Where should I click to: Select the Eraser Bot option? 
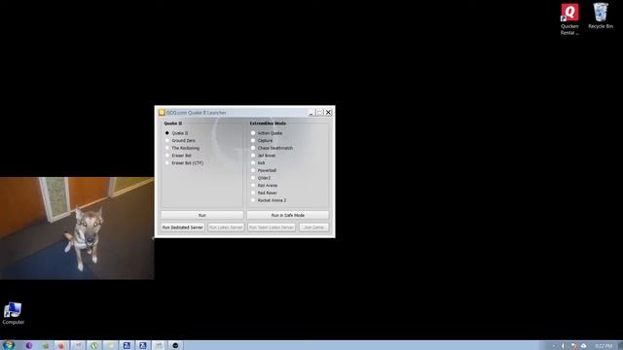pyautogui.click(x=178, y=156)
